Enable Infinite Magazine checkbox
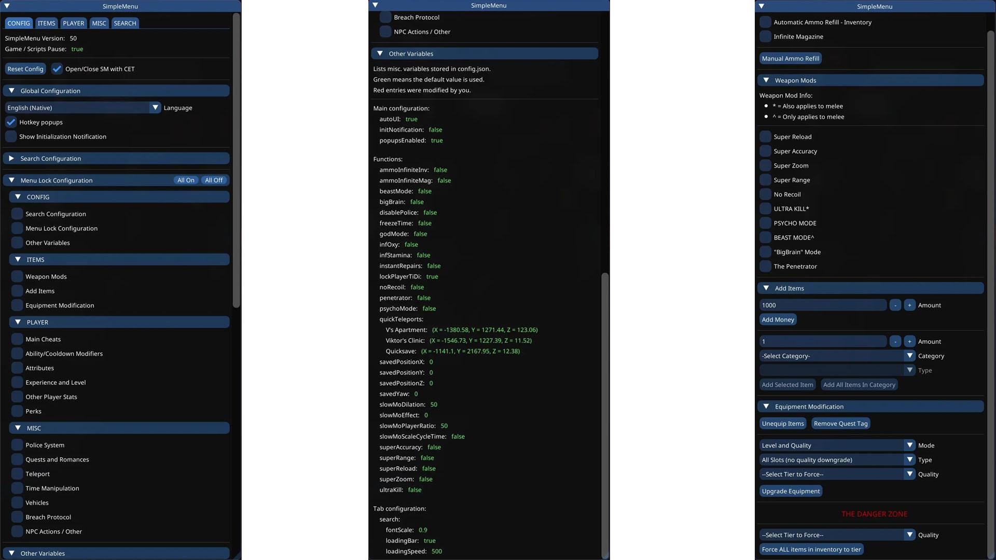Image resolution: width=996 pixels, height=560 pixels. pos(765,37)
